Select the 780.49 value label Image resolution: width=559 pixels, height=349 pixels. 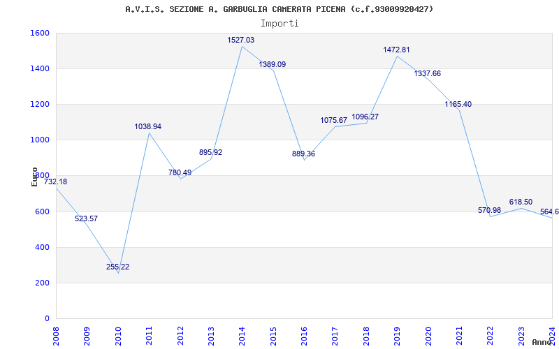pos(180,172)
